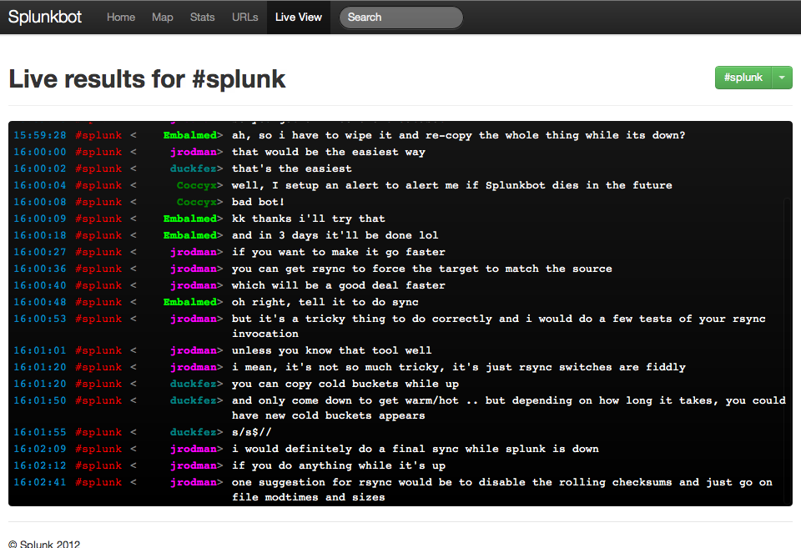Click message about final sync while splunk down
Viewport: 801px width, 548px height.
click(416, 449)
